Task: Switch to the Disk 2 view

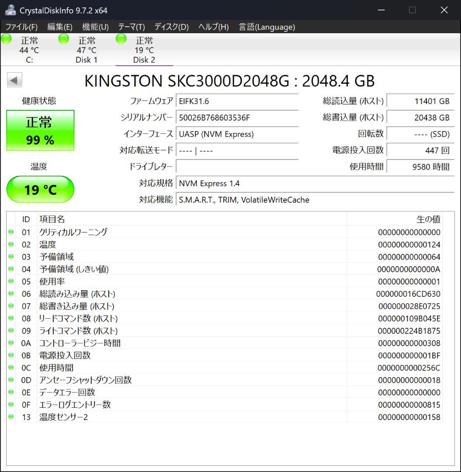Action: [x=144, y=49]
